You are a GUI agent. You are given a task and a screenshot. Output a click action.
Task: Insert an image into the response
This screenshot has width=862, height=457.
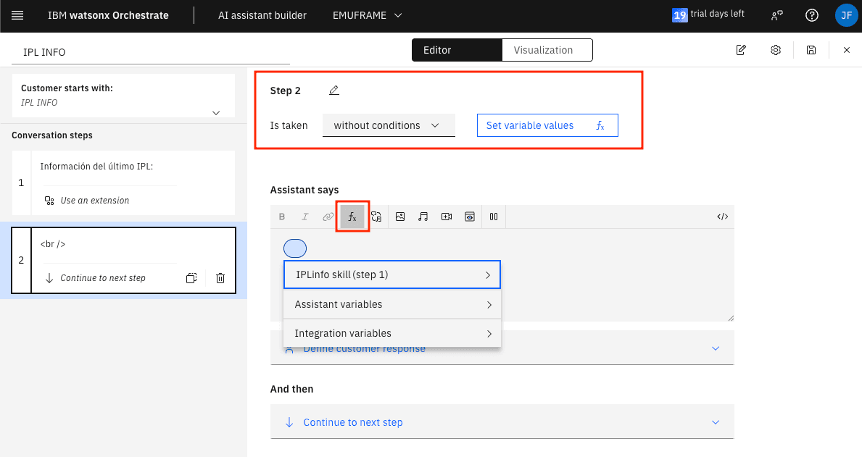point(400,217)
